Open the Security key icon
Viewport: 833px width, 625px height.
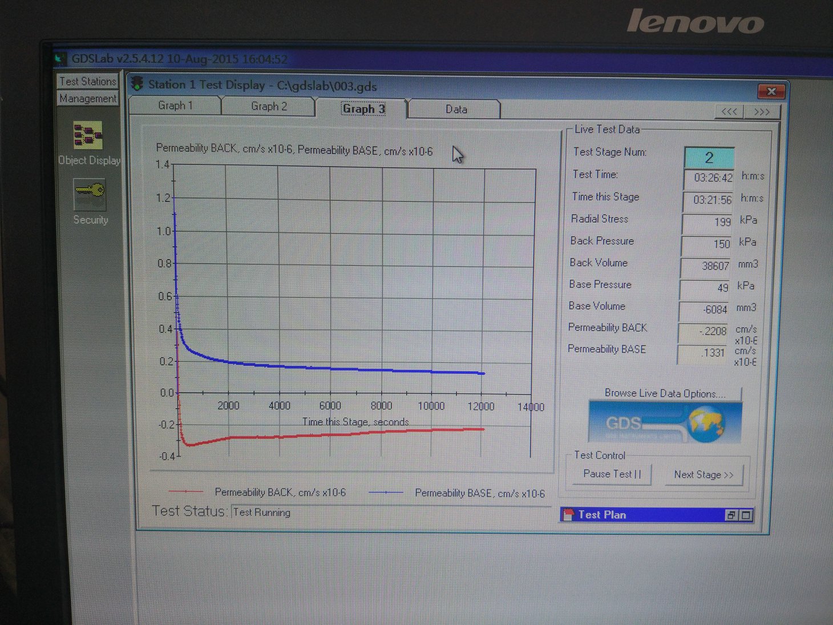90,192
